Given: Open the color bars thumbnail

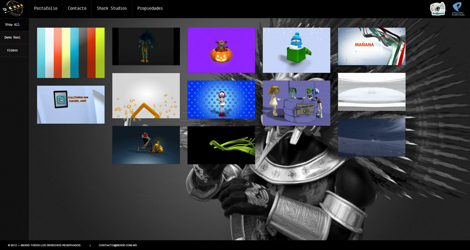Looking at the screenshot, I should [70, 52].
